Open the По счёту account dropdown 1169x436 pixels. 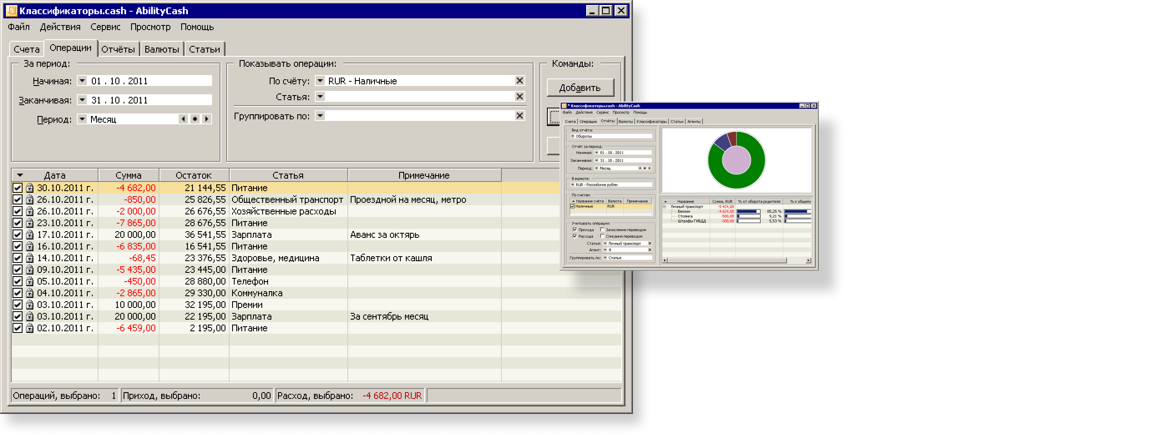320,81
